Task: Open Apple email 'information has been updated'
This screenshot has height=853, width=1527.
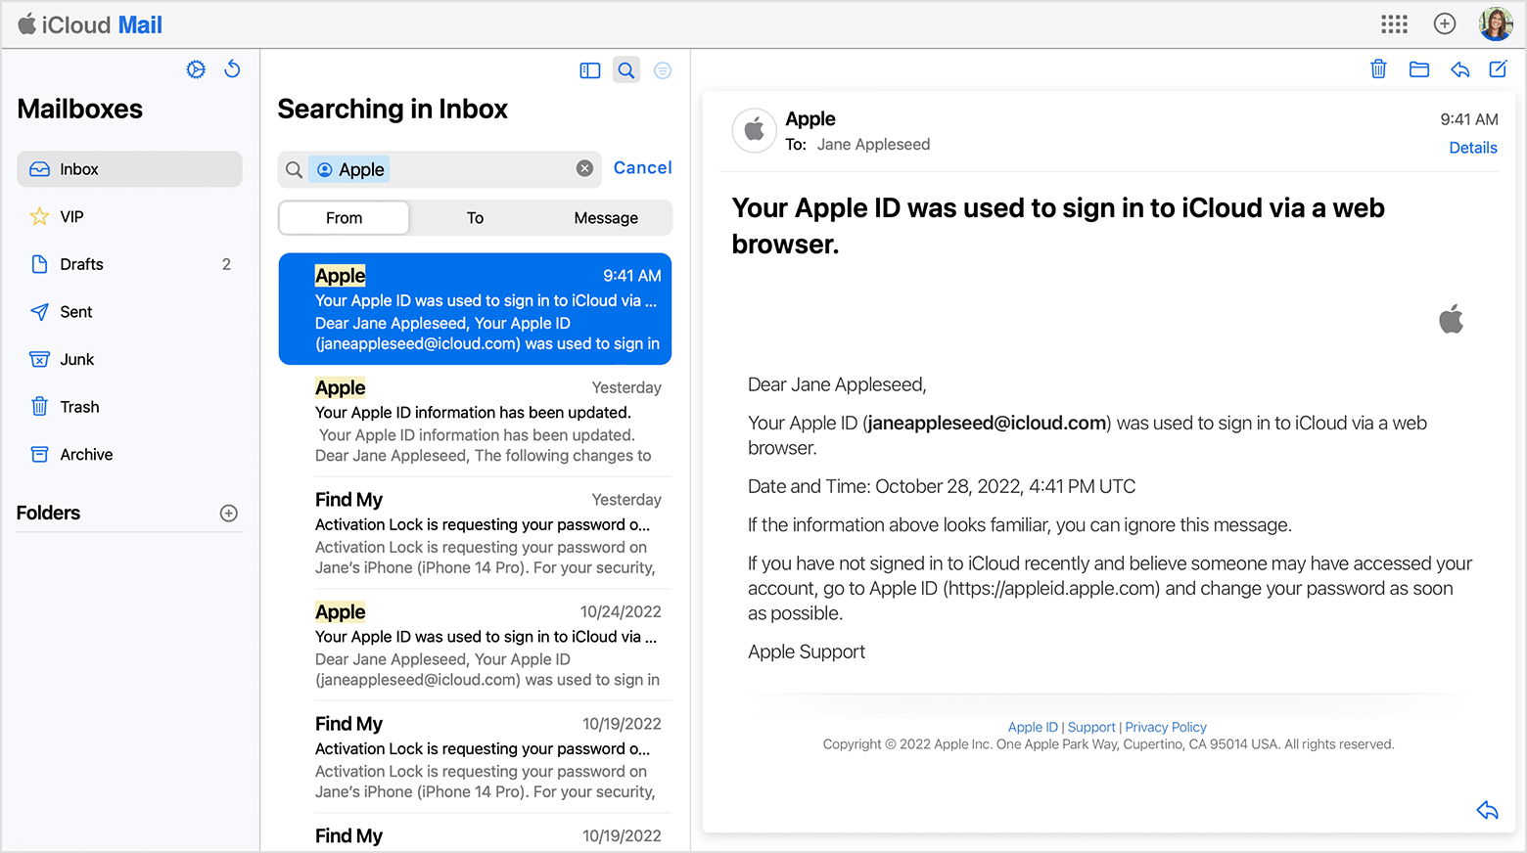Action: pos(475,421)
